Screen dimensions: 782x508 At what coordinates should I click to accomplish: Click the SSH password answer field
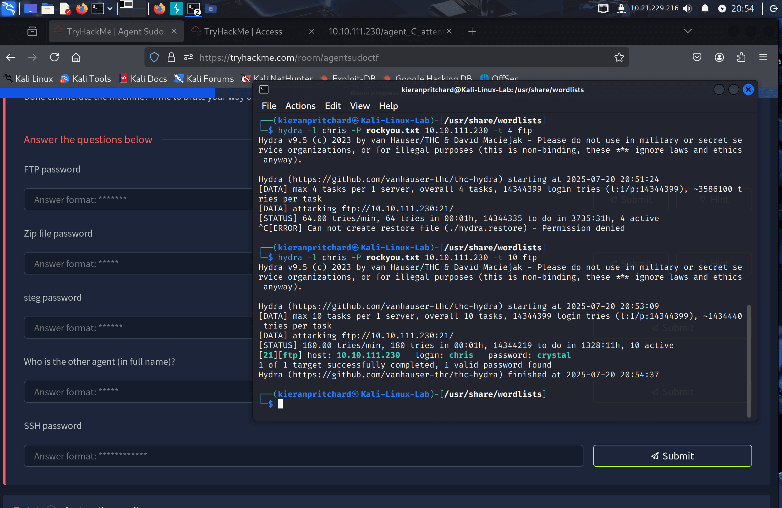coord(303,456)
